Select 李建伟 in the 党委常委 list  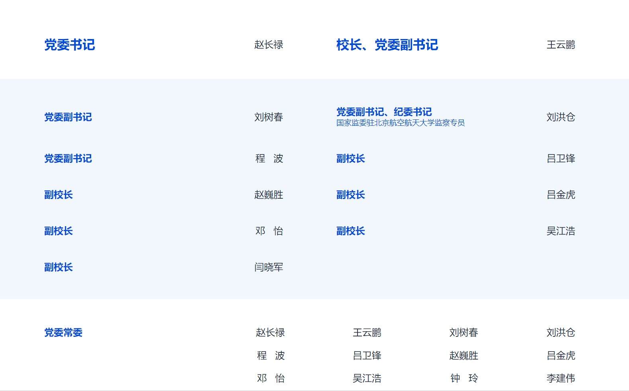pyautogui.click(x=561, y=378)
